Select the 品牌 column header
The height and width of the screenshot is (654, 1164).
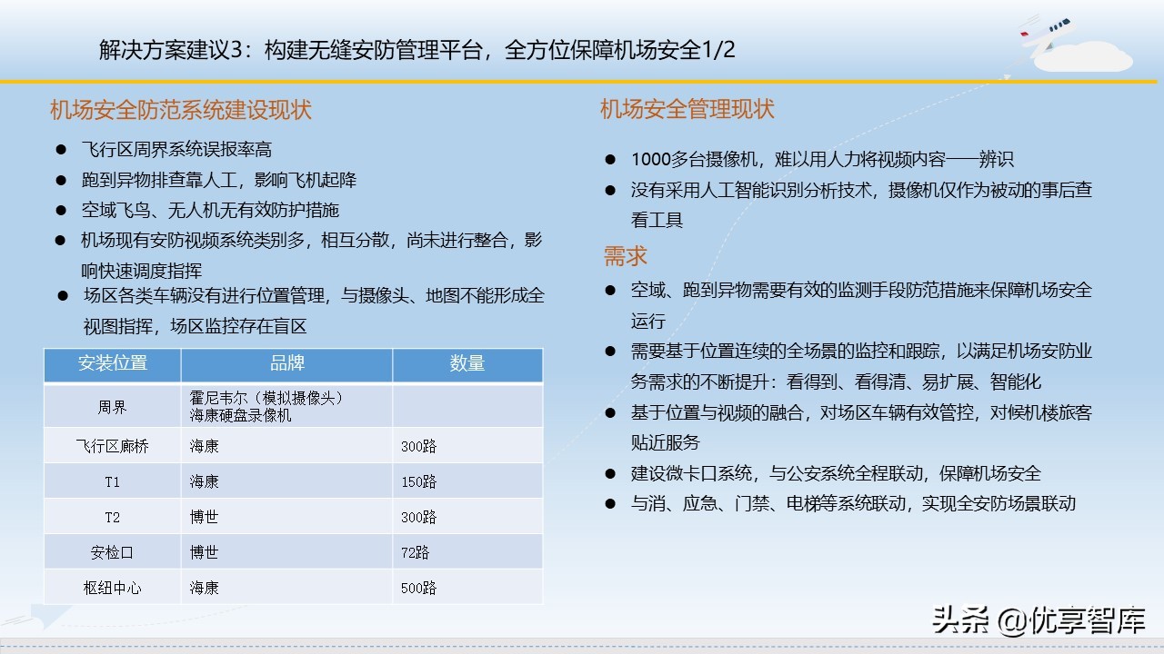tap(286, 364)
